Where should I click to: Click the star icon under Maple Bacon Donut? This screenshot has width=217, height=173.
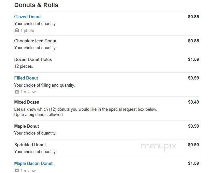[17, 170]
